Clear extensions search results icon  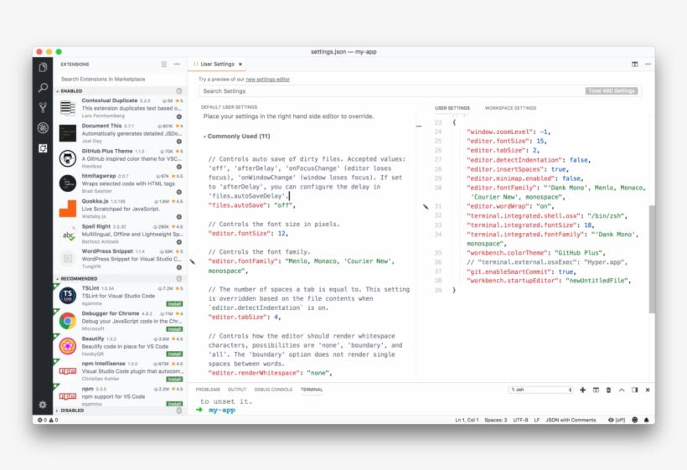coord(164,65)
